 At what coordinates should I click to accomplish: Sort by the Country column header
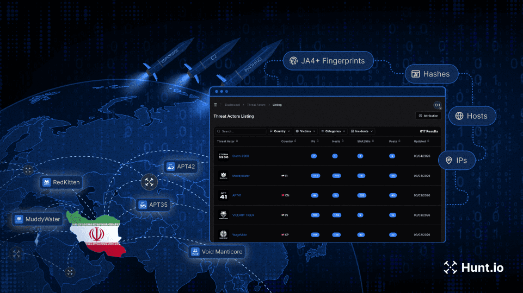(x=288, y=141)
